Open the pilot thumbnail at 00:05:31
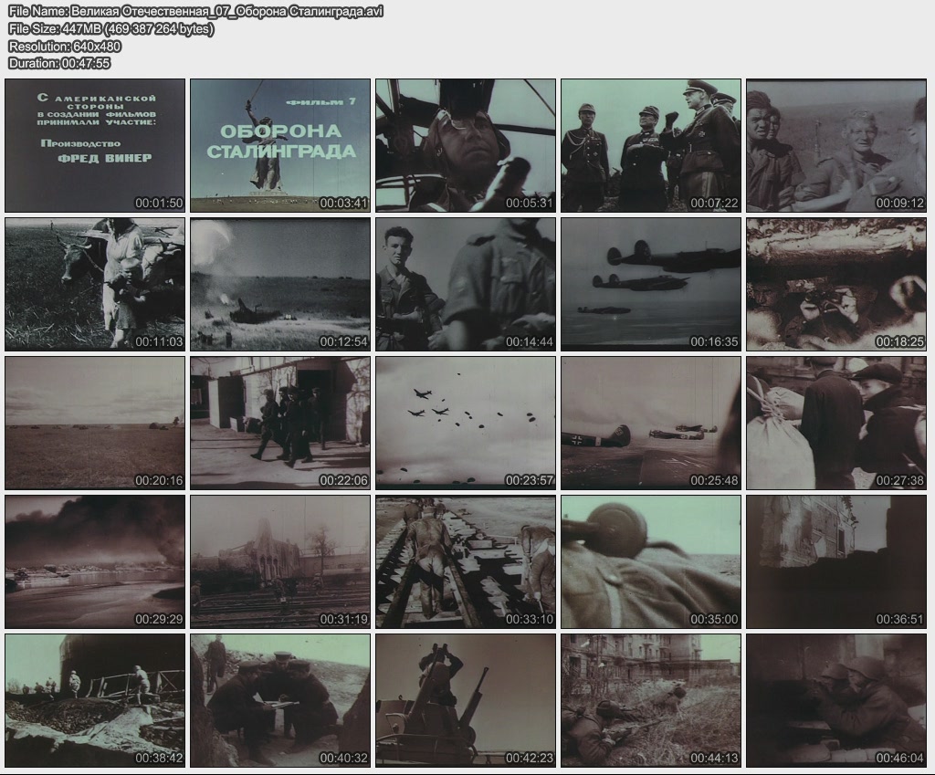The height and width of the screenshot is (775, 935). [466, 145]
